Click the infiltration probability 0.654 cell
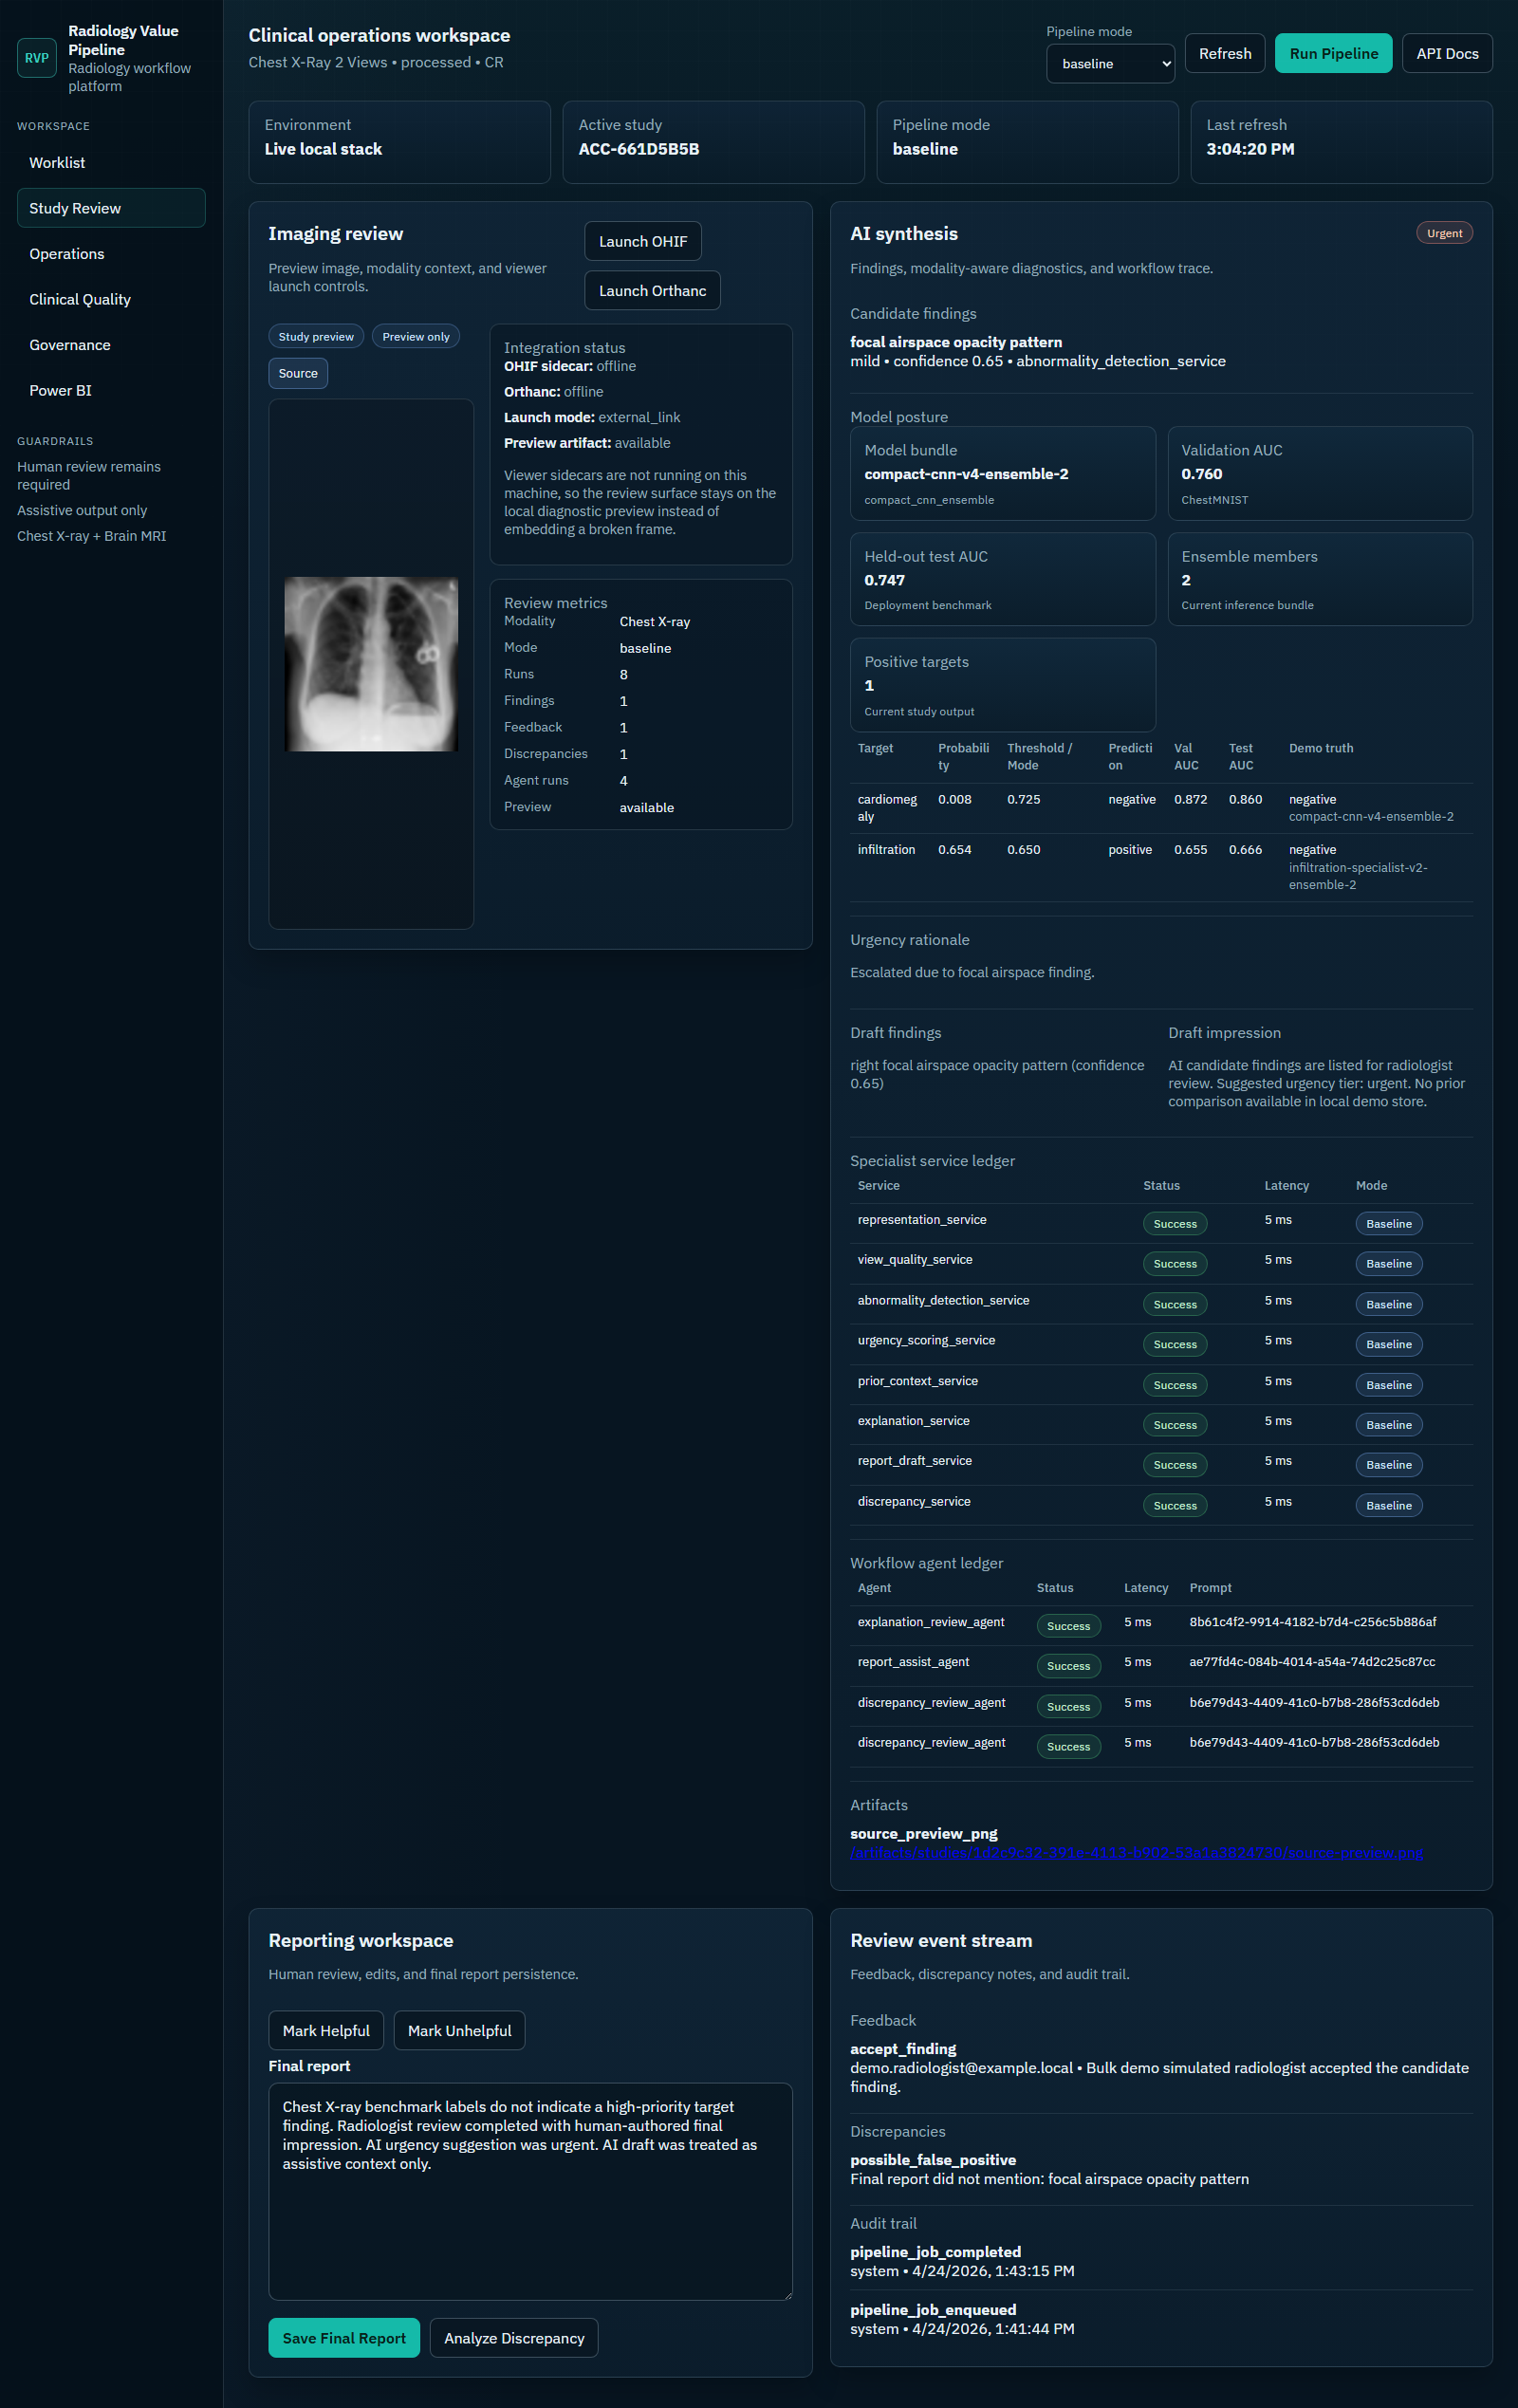The image size is (1518, 2408). coord(954,850)
